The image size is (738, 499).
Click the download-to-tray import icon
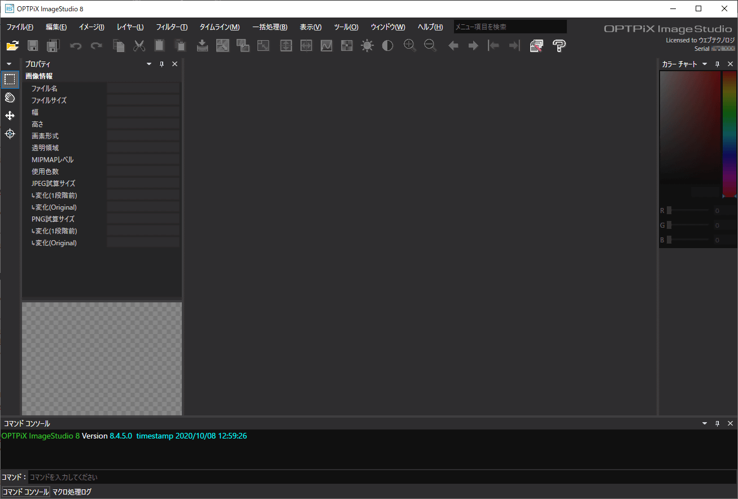pyautogui.click(x=202, y=46)
